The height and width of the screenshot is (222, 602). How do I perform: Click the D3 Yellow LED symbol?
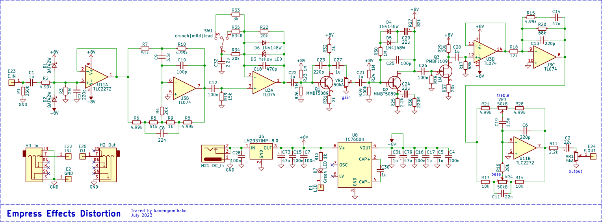[264, 54]
